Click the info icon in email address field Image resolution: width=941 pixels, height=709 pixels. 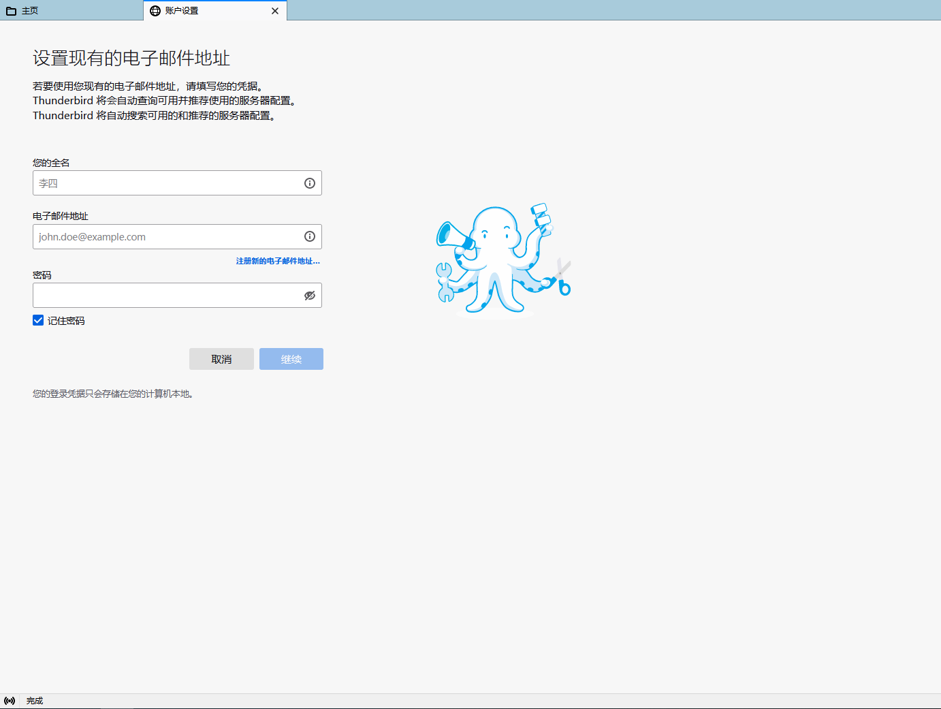tap(309, 237)
